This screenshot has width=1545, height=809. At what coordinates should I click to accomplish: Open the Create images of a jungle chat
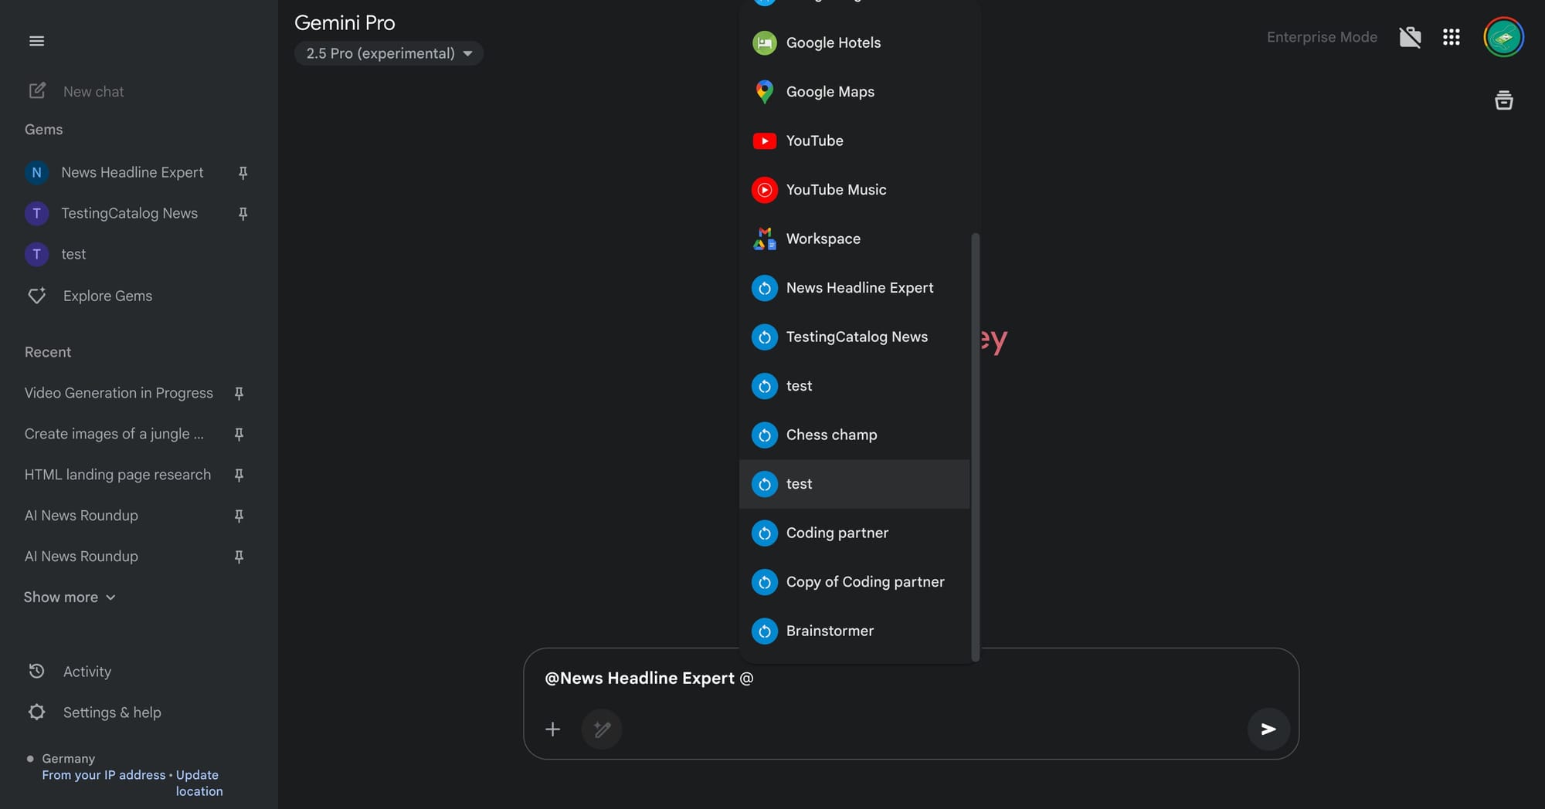point(114,434)
